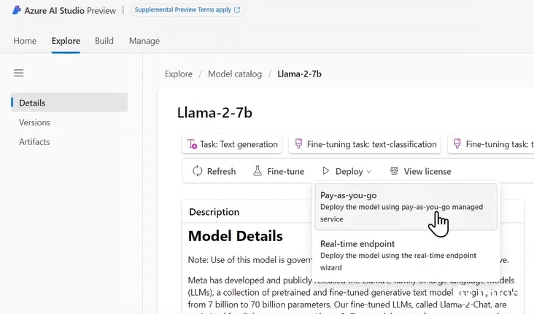Switch to the Build tab
This screenshot has height=314, width=534.
coord(104,41)
